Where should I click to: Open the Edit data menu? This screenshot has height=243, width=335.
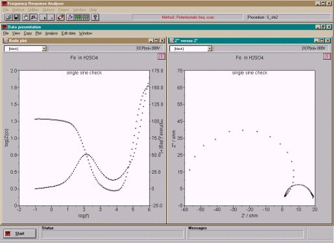(x=68, y=33)
